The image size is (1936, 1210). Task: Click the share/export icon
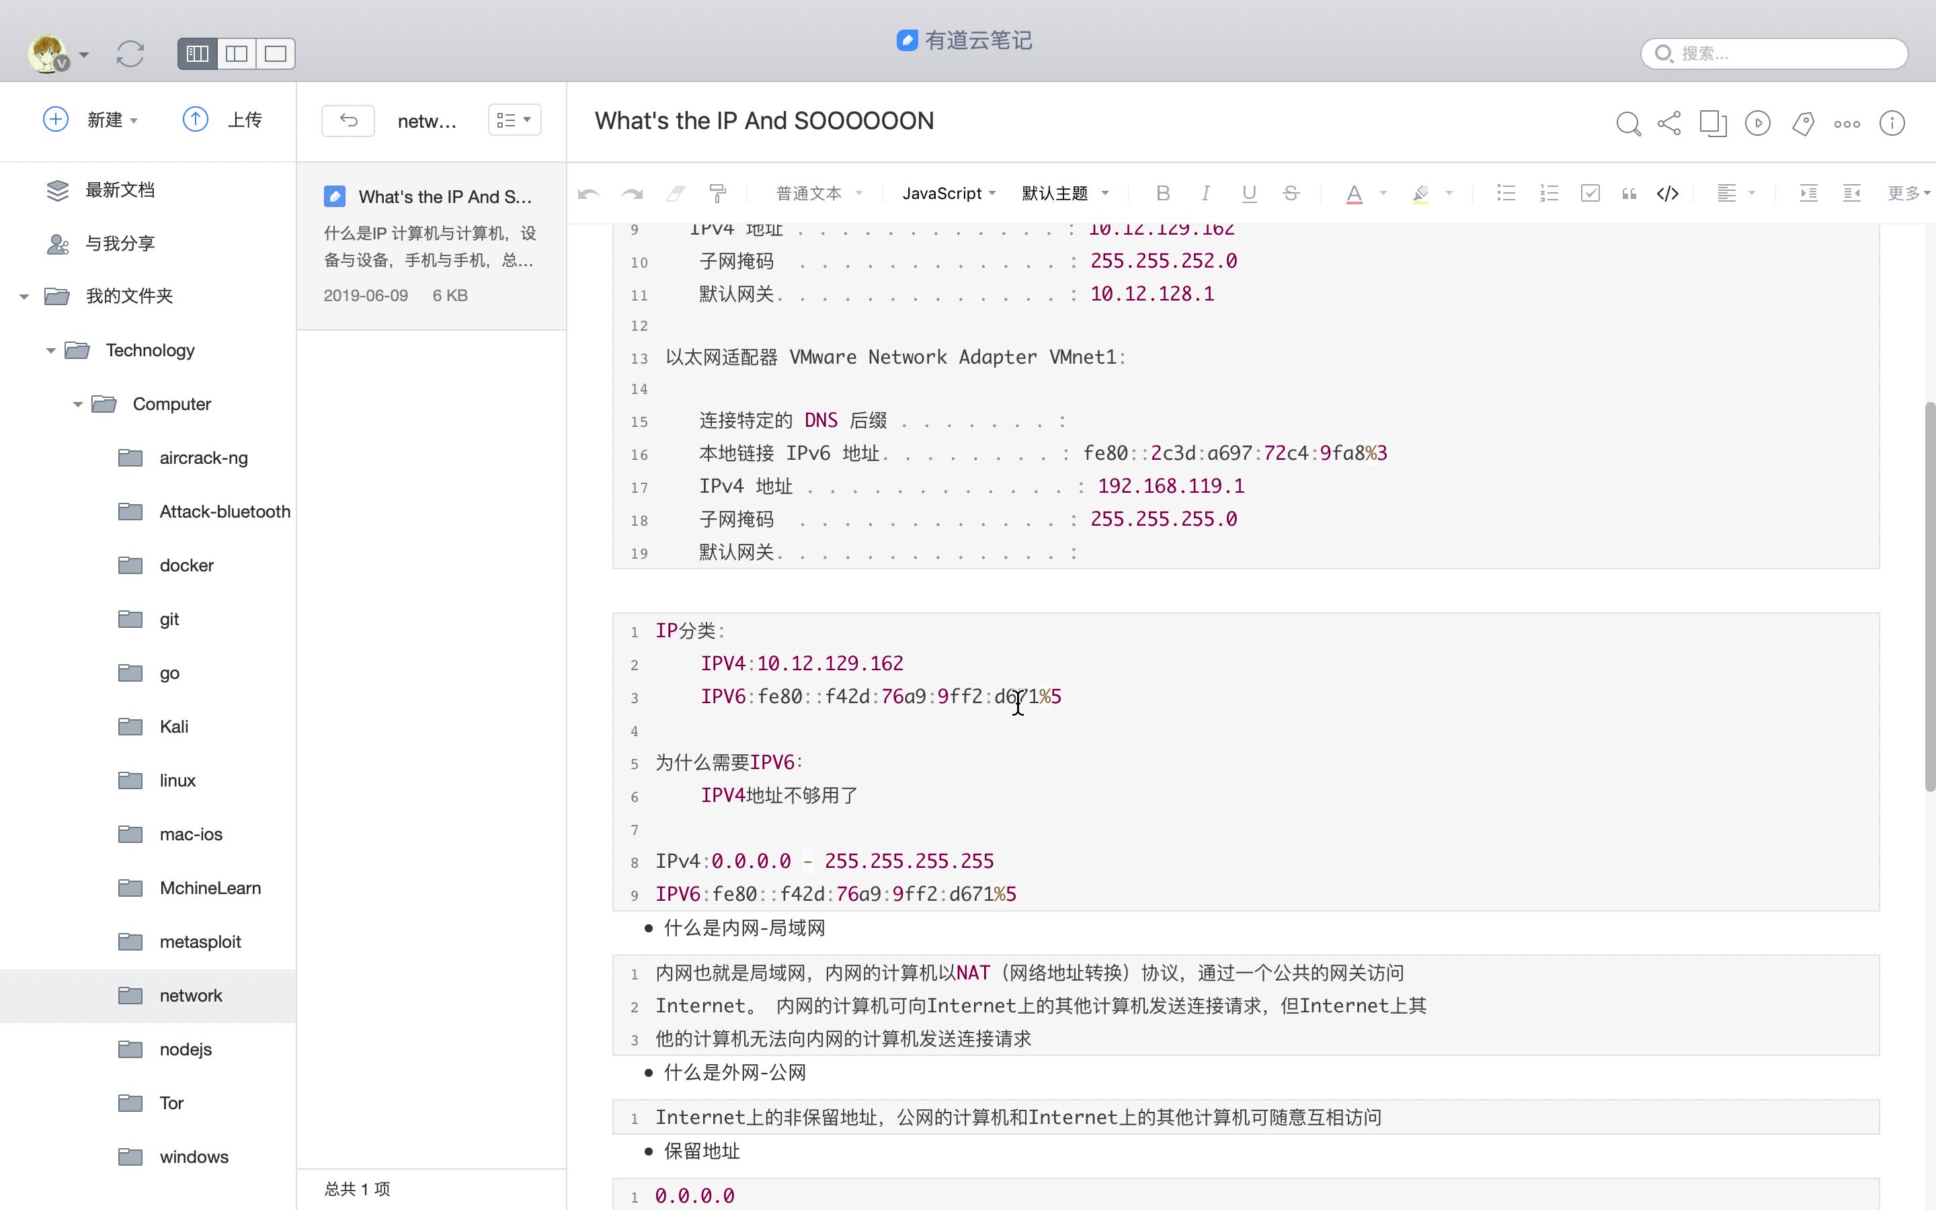[1668, 122]
